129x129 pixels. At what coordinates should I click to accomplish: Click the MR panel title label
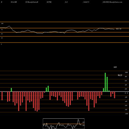coord(115,67)
